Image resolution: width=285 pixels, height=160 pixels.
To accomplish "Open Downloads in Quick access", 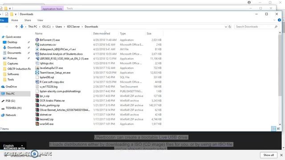I will pos(14,48).
